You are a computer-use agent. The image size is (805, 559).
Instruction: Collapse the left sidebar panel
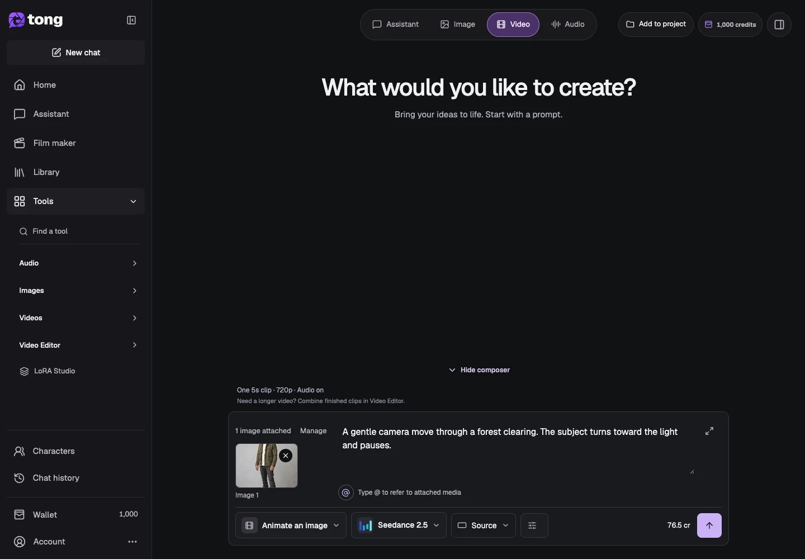pos(131,20)
